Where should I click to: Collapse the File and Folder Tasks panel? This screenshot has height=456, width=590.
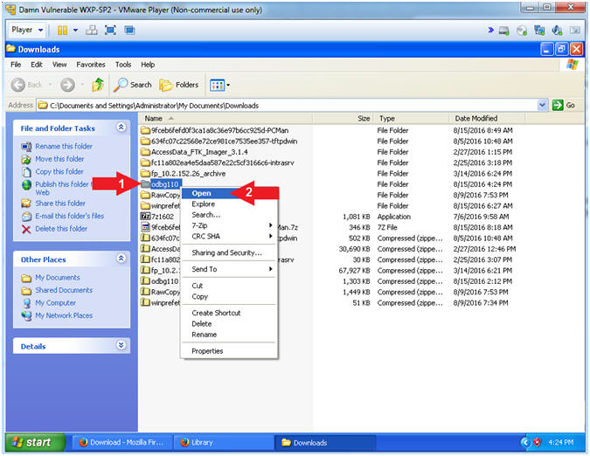coord(121,128)
